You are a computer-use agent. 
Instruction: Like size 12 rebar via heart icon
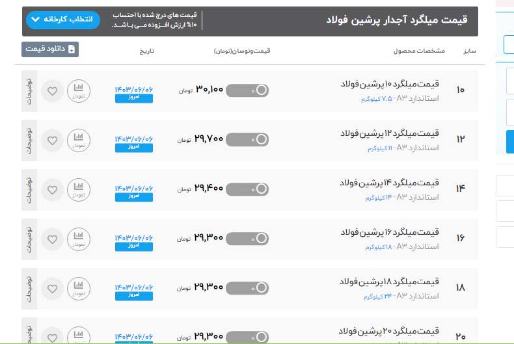click(52, 140)
